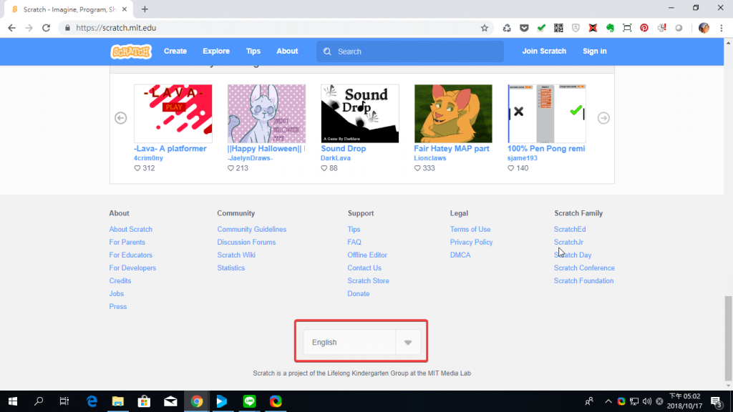Click the Sound Drop project title
This screenshot has width=733, height=412.
[x=343, y=149]
